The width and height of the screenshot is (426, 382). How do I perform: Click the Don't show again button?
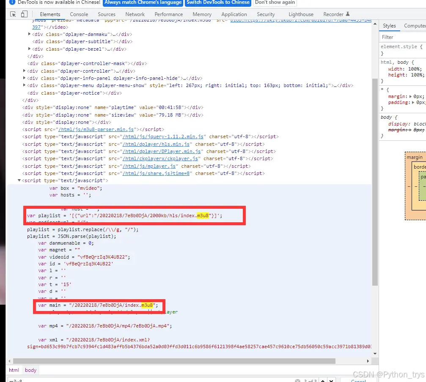point(275,3)
